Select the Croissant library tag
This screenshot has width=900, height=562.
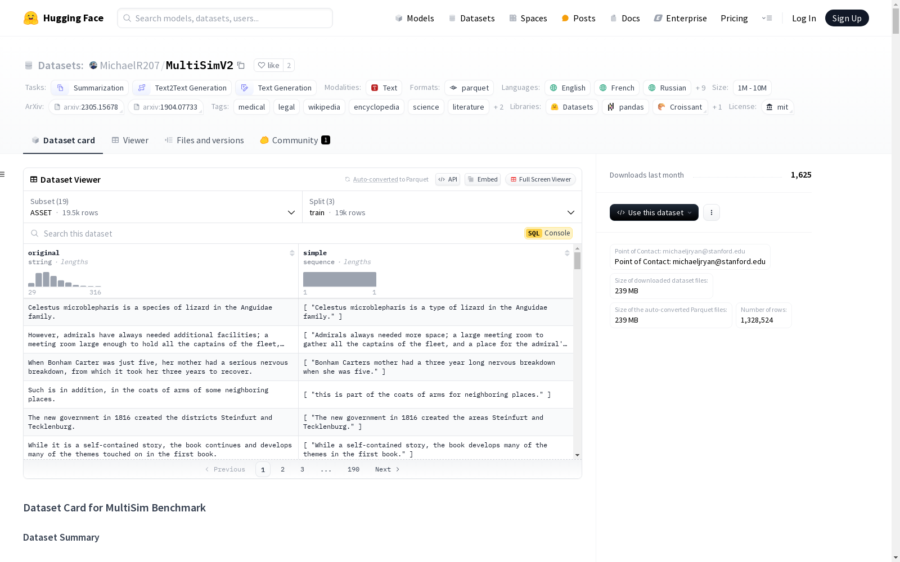(x=680, y=107)
